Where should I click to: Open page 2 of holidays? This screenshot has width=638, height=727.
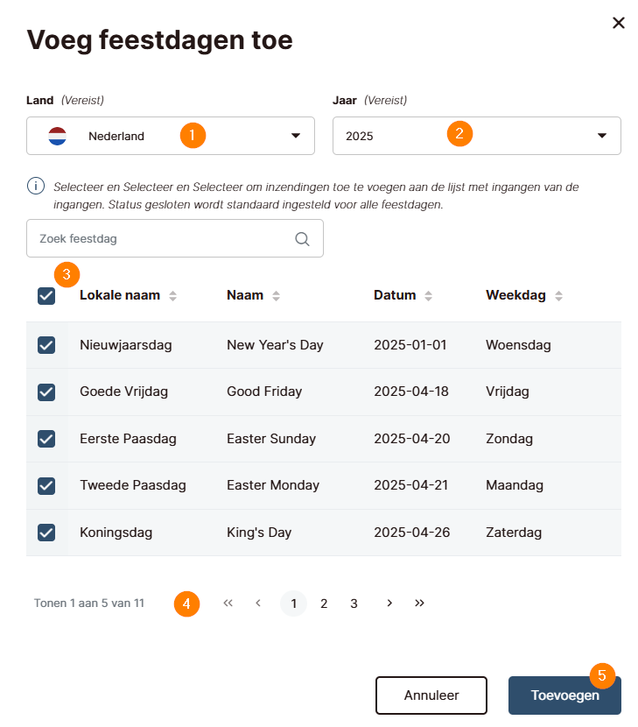click(324, 603)
